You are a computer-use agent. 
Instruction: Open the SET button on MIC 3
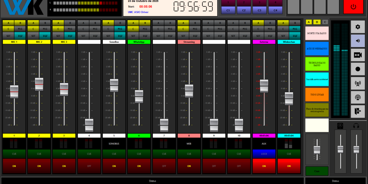point(58,36)
